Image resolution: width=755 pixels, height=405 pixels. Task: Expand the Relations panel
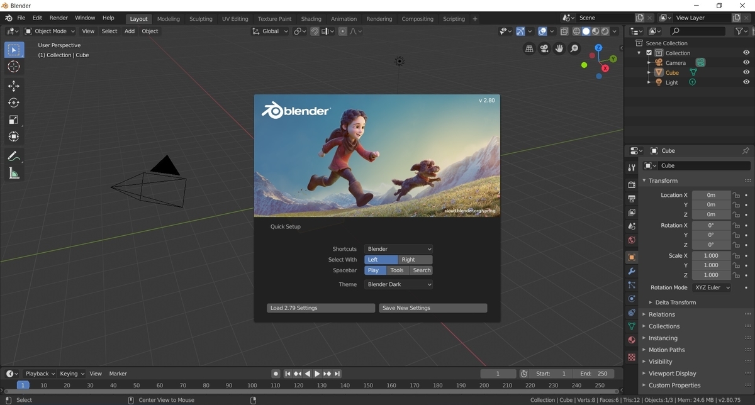coord(662,314)
